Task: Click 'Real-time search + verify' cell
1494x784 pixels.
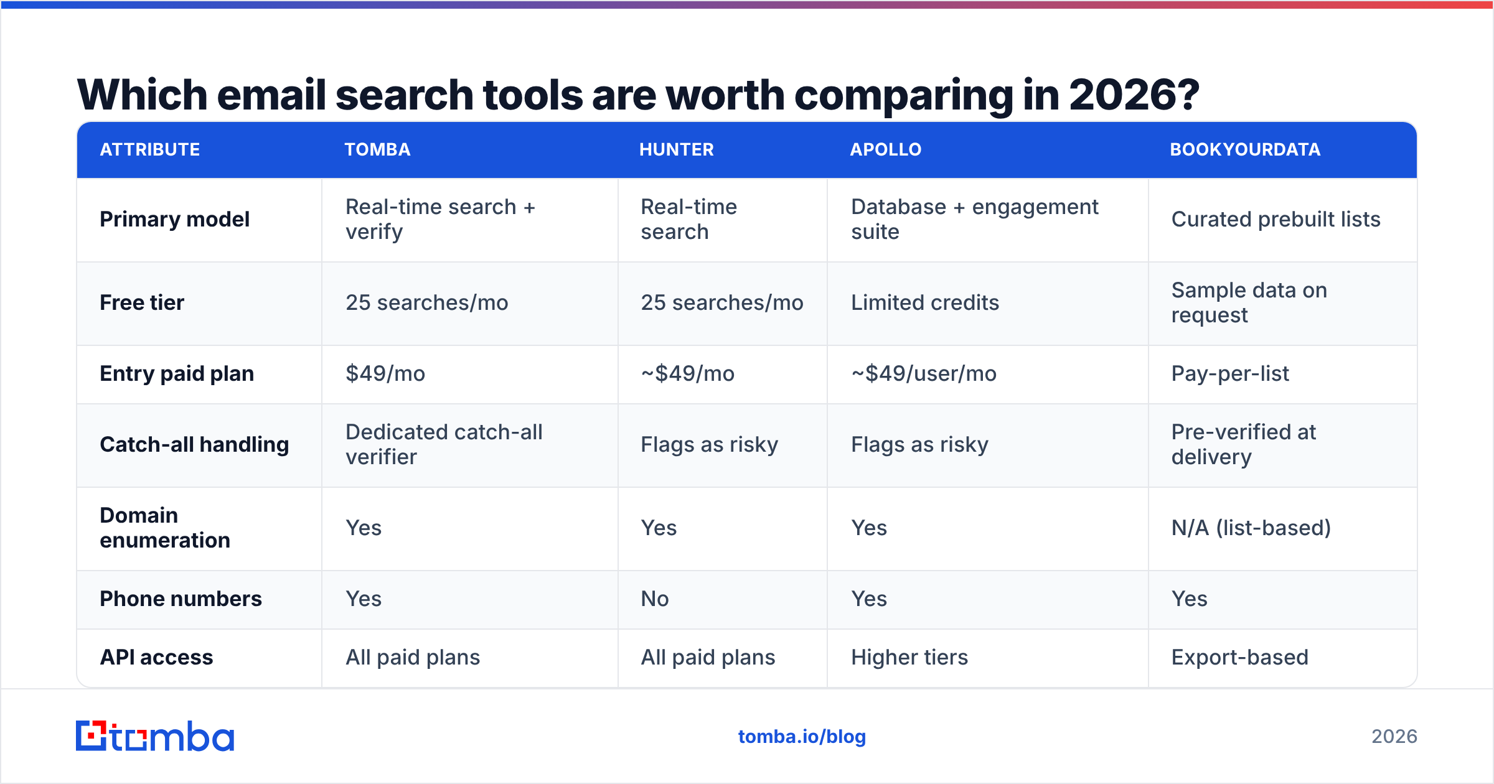Action: [470, 220]
